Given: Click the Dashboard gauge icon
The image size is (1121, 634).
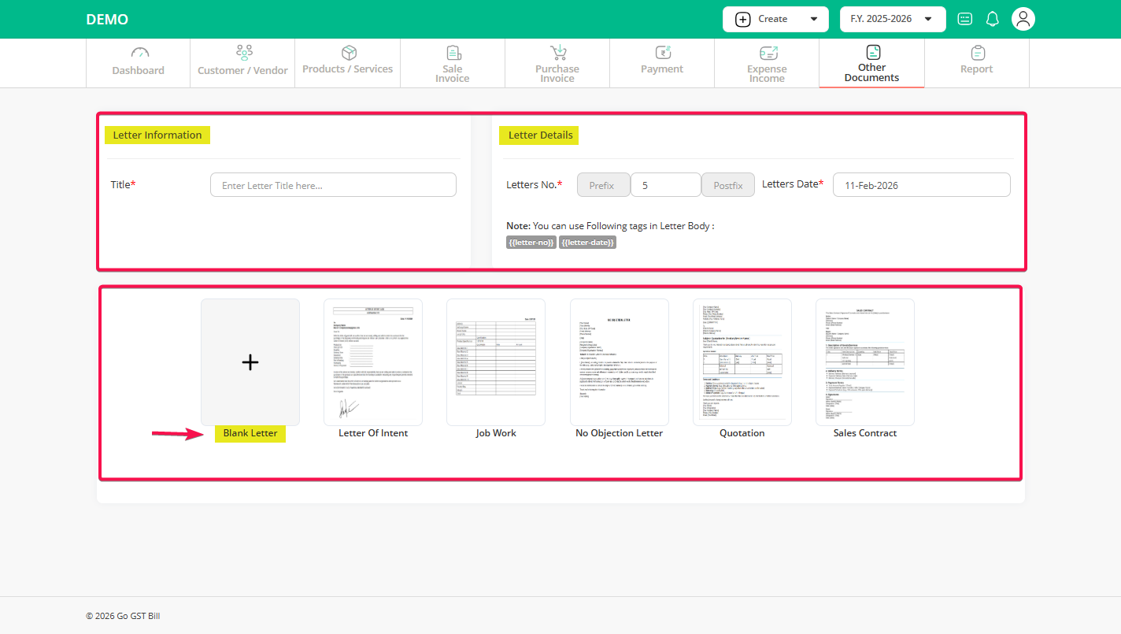Looking at the screenshot, I should tap(139, 53).
